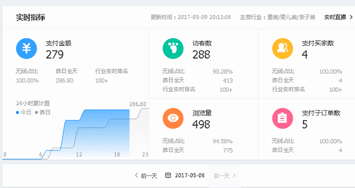Click the yellow paying buyers icon
Screen dimensions: 355x188
(283, 48)
